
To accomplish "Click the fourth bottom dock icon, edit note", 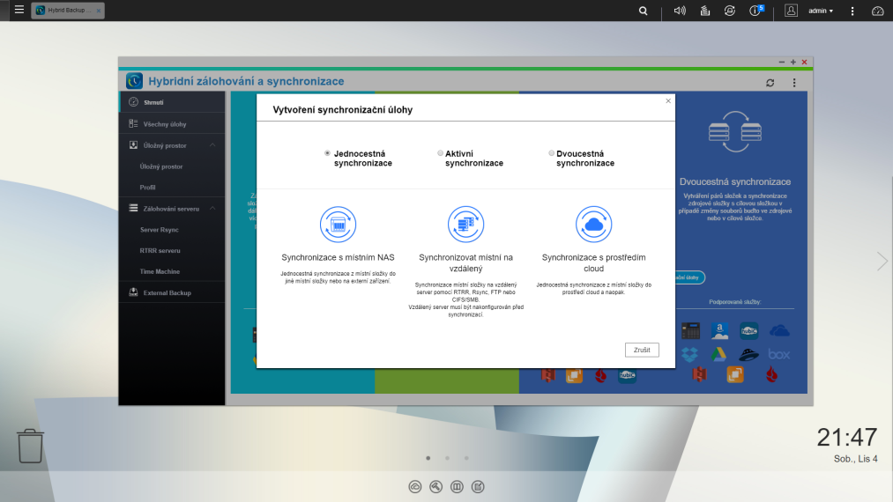I will click(478, 487).
